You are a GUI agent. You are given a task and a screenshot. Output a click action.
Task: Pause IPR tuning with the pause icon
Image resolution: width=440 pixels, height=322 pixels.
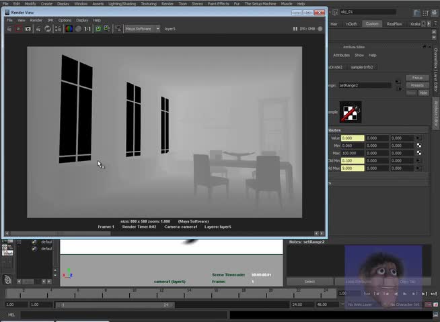295,29
